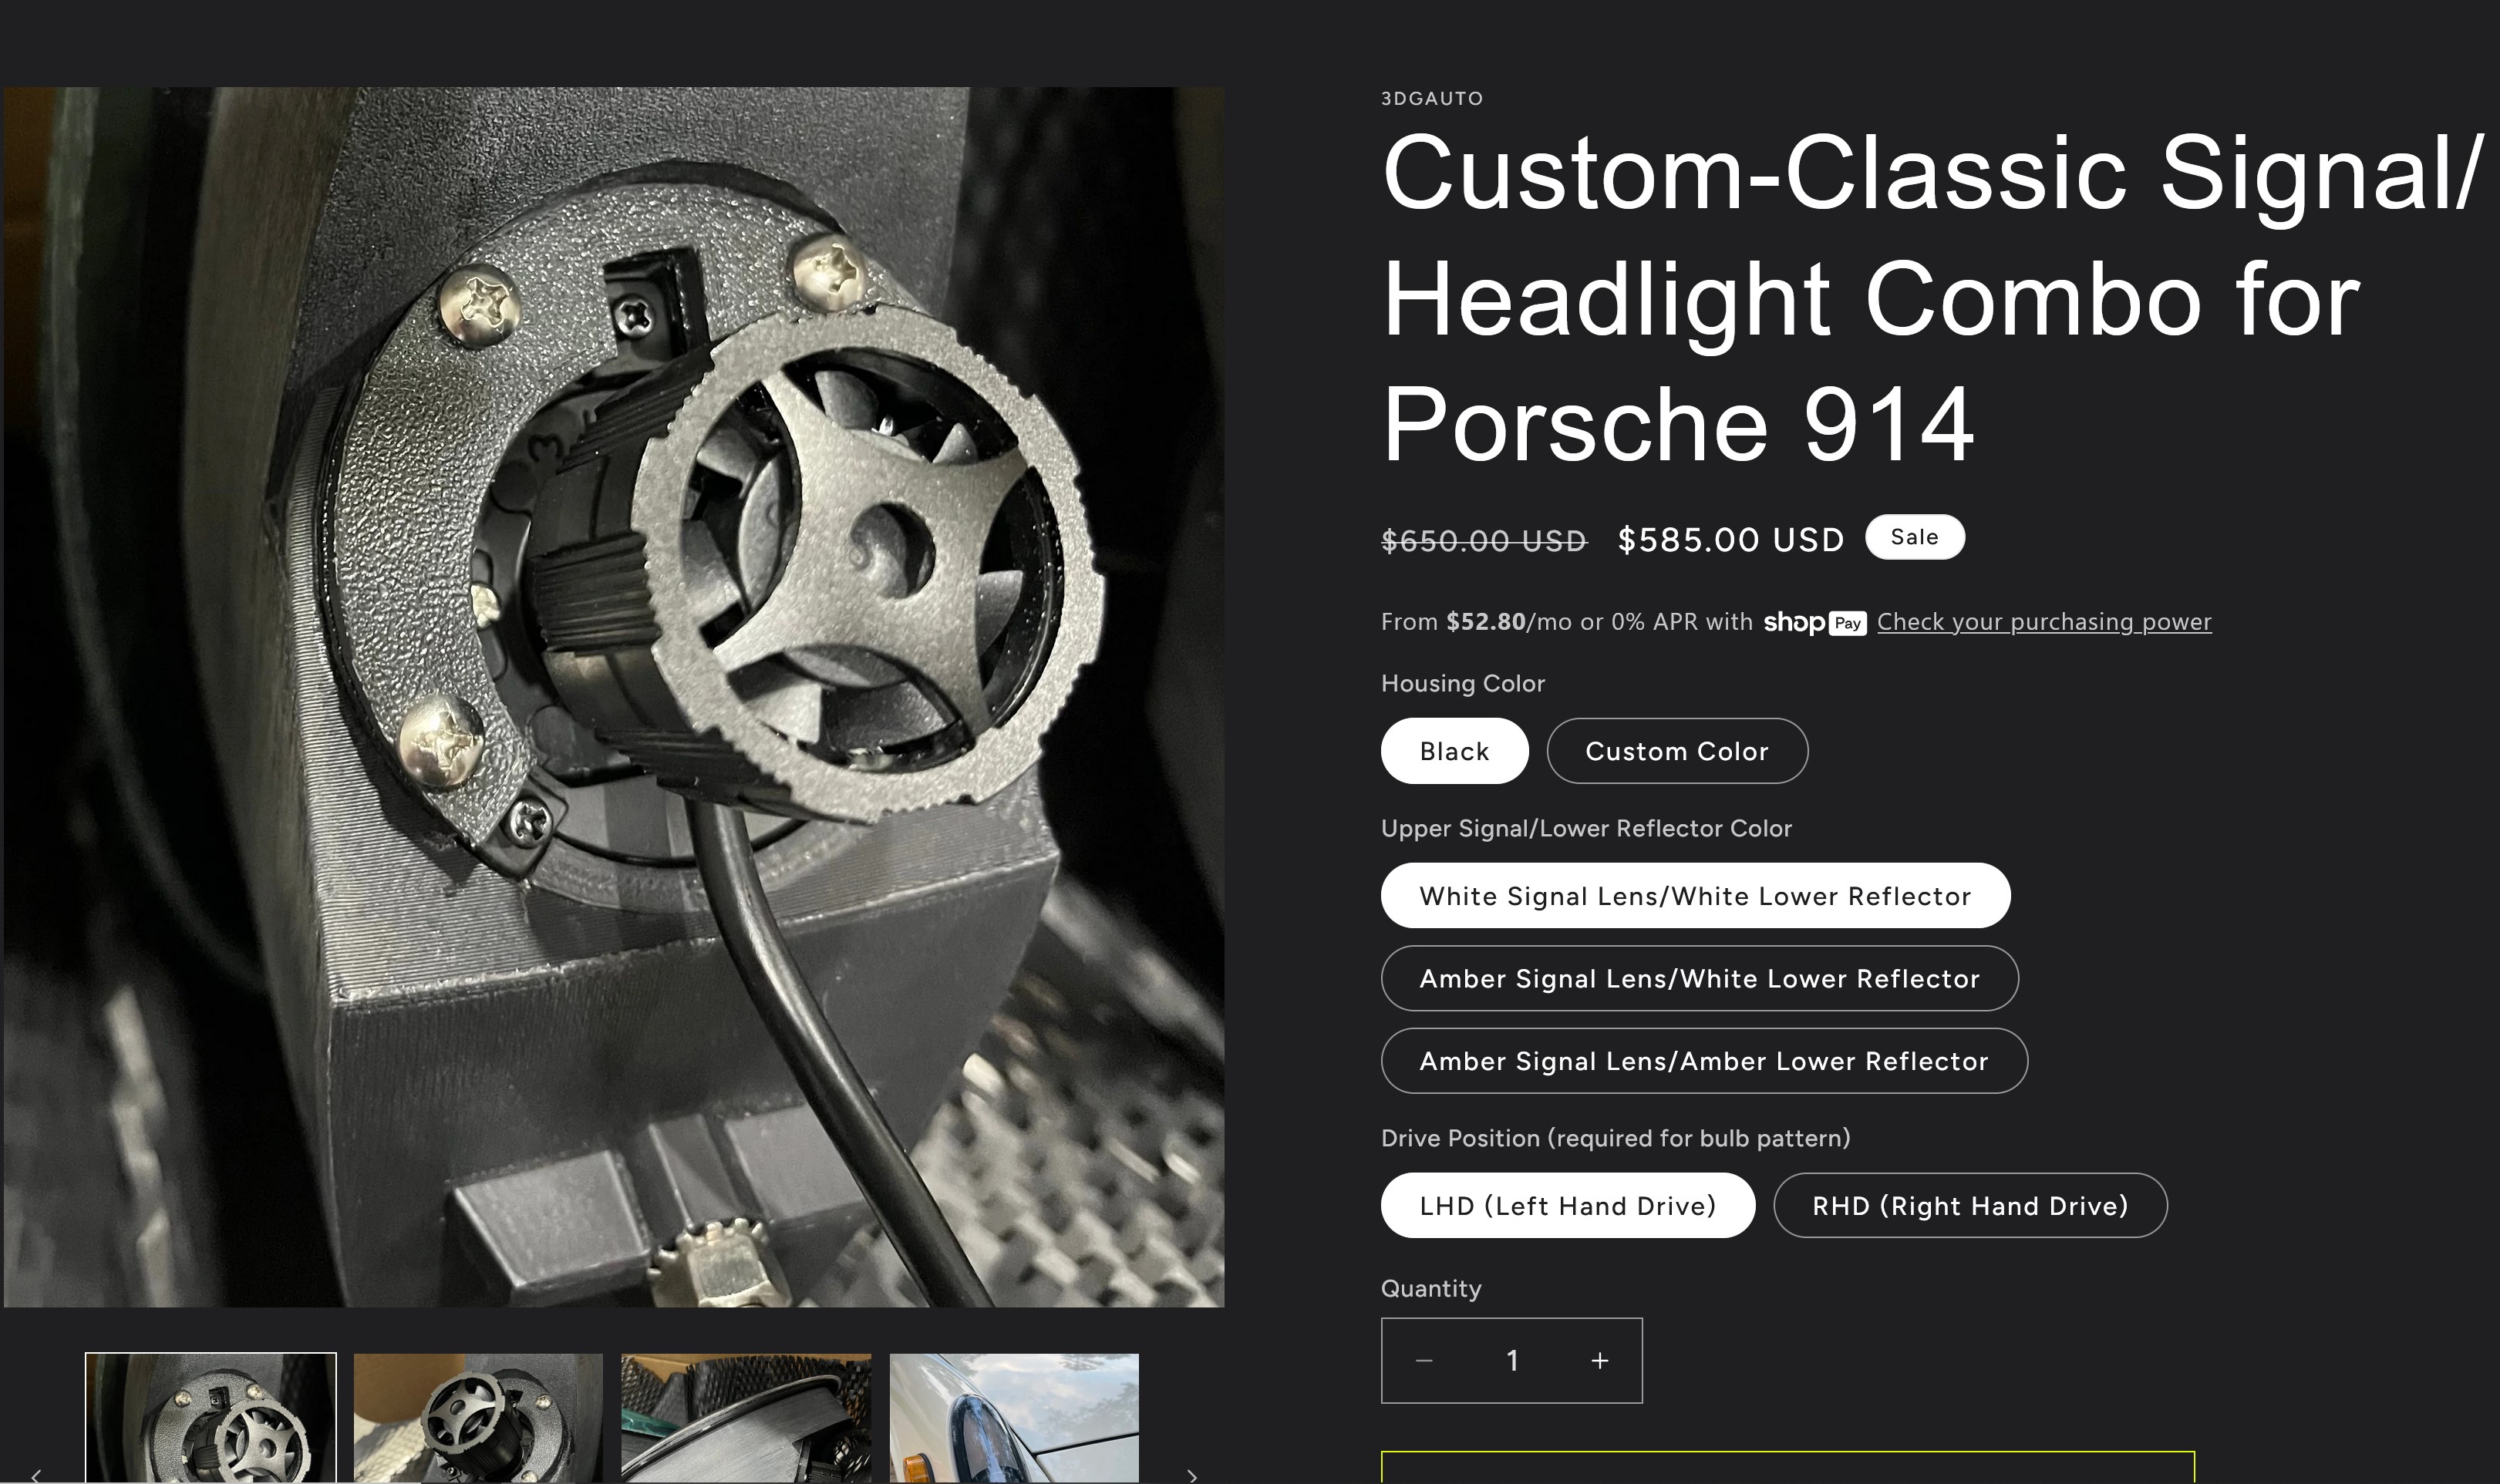Switch to RHD (Right Hand Drive)

[x=1969, y=1205]
